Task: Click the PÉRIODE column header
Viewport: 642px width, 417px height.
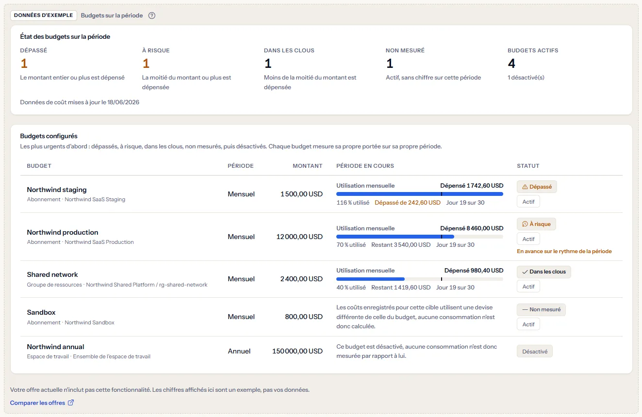Action: pyautogui.click(x=241, y=166)
